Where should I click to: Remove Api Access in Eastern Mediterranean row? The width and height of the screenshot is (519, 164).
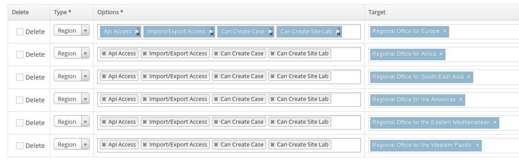point(104,122)
